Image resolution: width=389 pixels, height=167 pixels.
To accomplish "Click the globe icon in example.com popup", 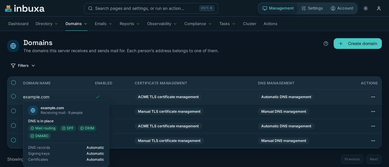I will tap(33, 110).
